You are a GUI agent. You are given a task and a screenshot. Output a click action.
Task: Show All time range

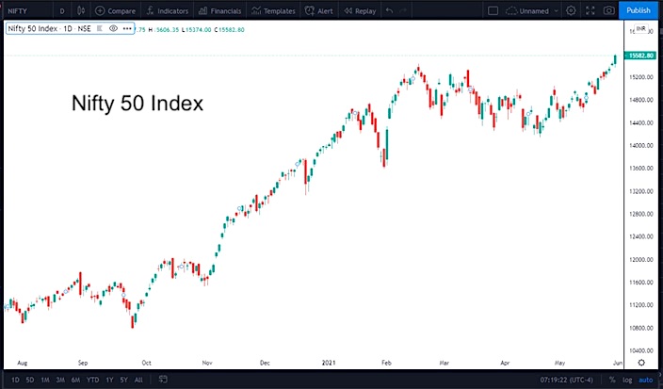(138, 380)
